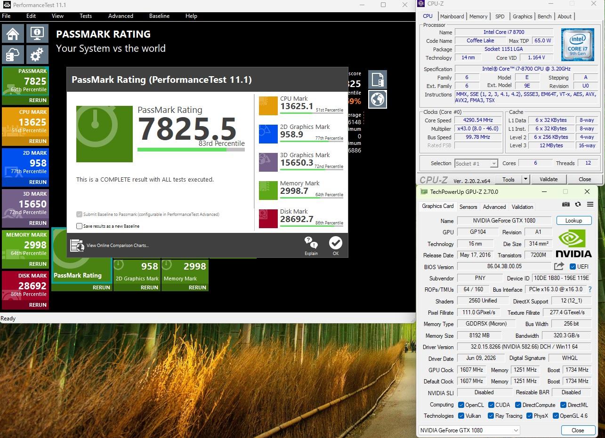Click the NVIDIA logo in GPU-Z
The width and height of the screenshot is (605, 438).
tap(573, 243)
